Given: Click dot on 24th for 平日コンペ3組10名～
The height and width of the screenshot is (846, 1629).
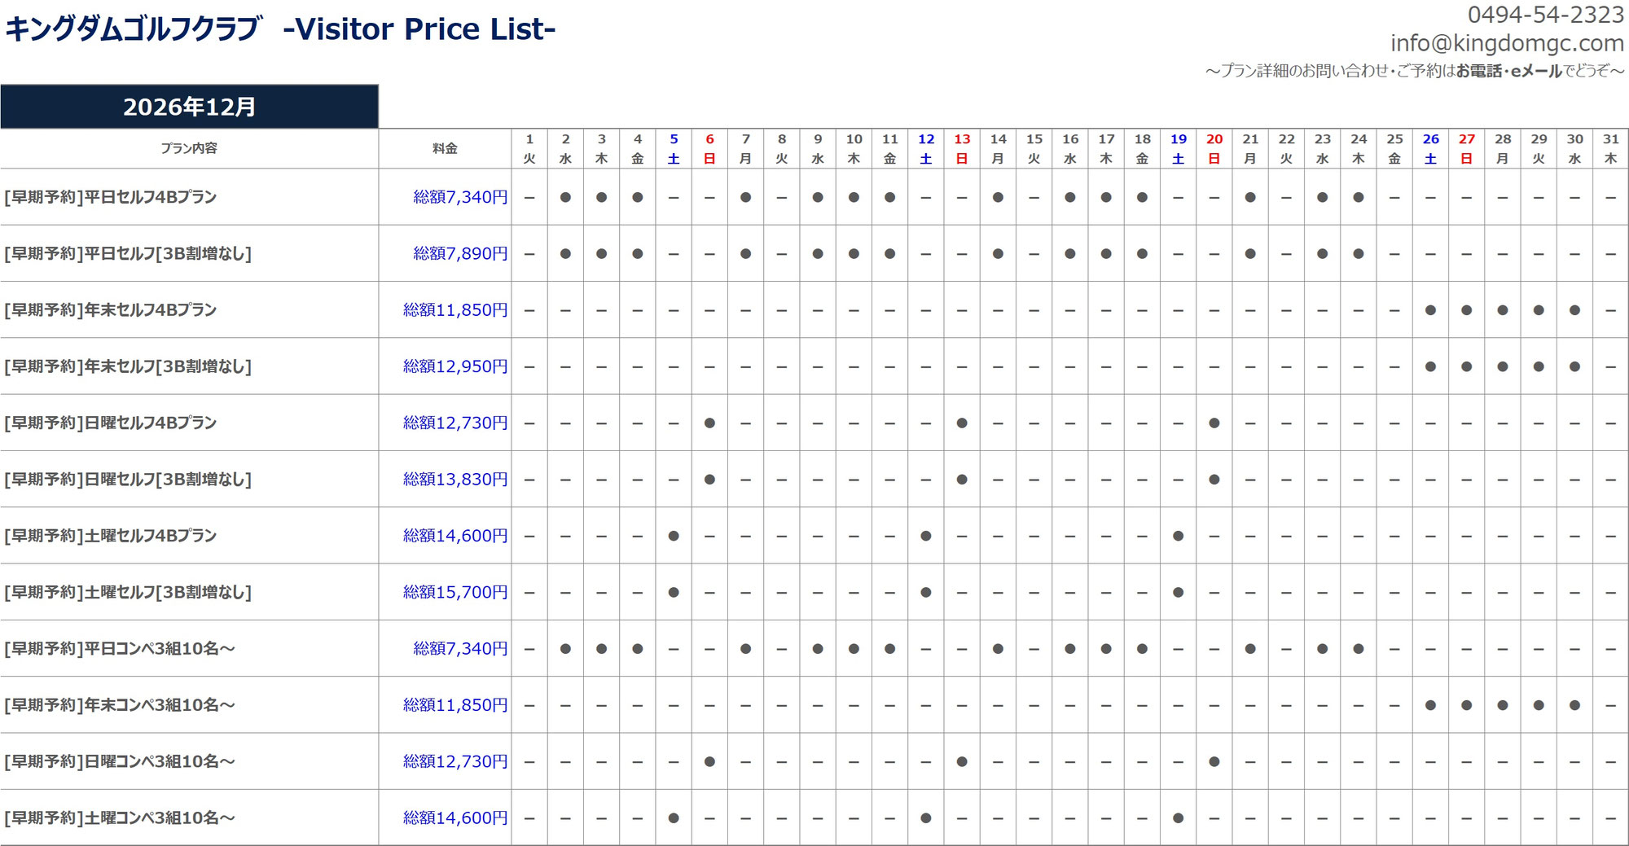Looking at the screenshot, I should (x=1358, y=649).
